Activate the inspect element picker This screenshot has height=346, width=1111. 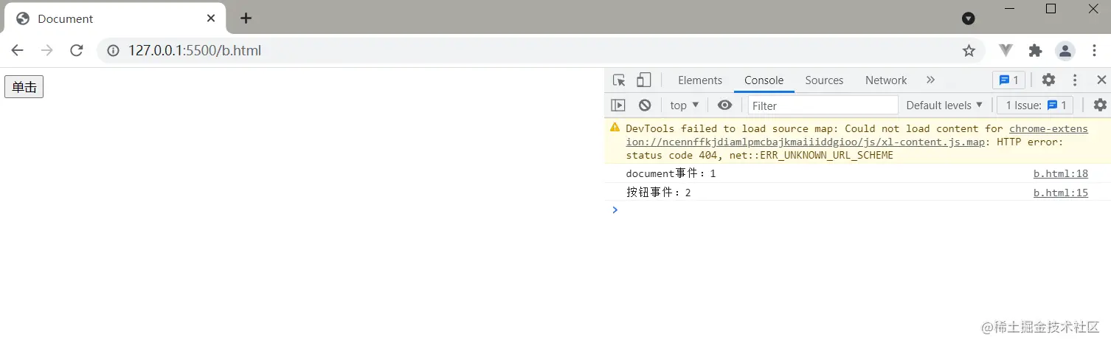pyautogui.click(x=619, y=80)
